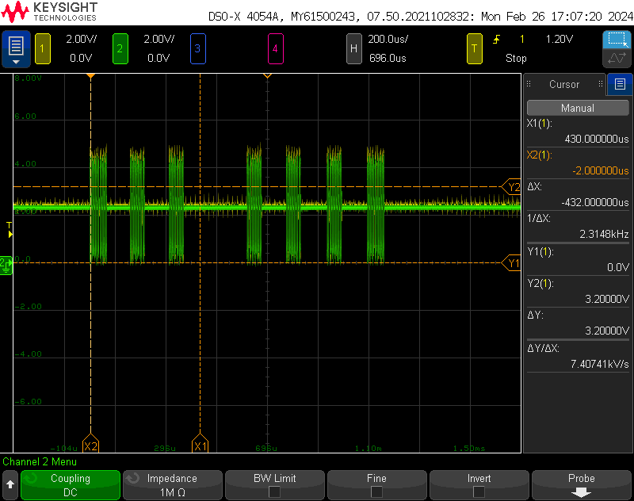634x501 pixels.
Task: Click the ΔY/ΔX readout 7.40741kV/s
Action: tap(600, 365)
